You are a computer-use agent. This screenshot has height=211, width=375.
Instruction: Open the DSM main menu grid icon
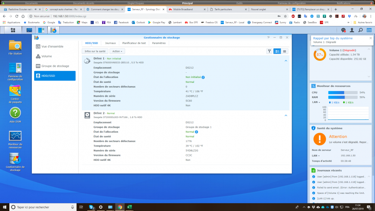click(x=13, y=30)
